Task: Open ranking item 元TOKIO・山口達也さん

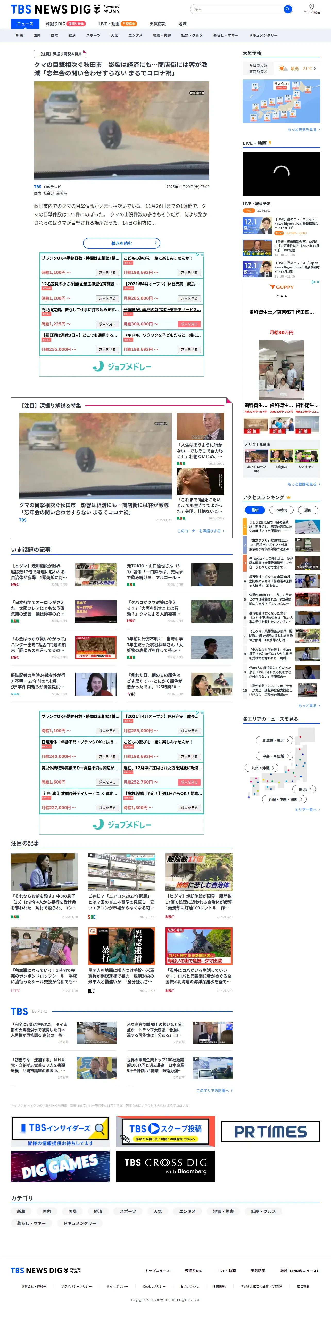Action: click(x=281, y=563)
